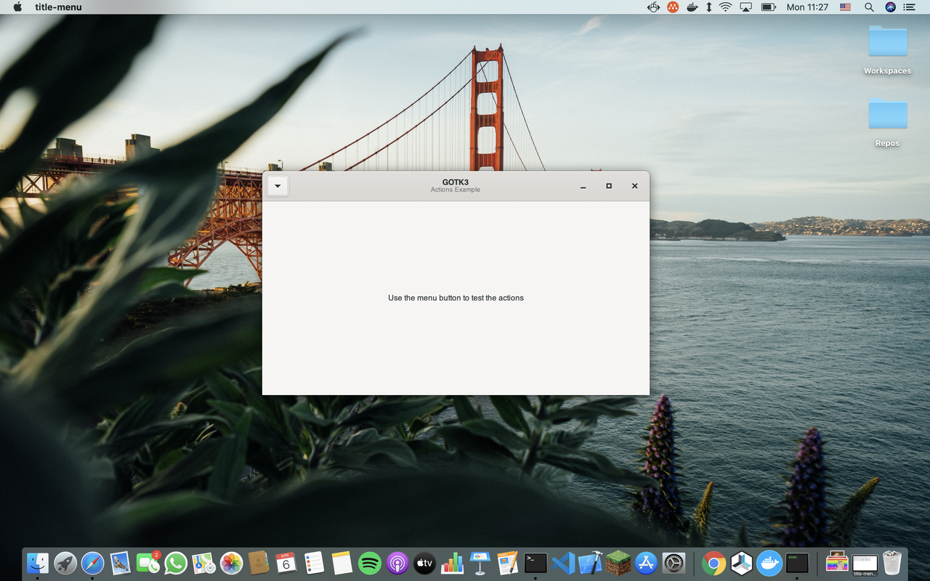The image size is (930, 581).
Task: Open Visual Studio Code from dock
Action: 563,563
